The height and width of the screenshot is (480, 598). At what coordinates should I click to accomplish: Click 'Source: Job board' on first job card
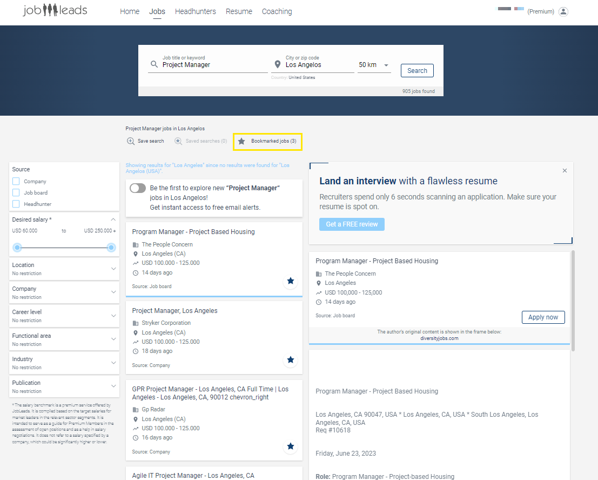tap(152, 286)
